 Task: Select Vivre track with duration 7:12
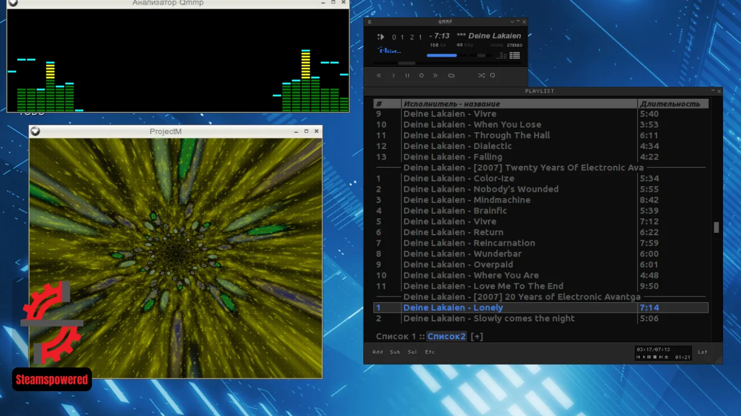tap(541, 221)
